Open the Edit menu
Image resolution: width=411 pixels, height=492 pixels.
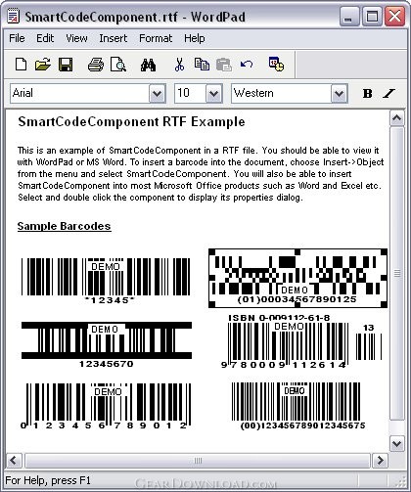(x=45, y=38)
